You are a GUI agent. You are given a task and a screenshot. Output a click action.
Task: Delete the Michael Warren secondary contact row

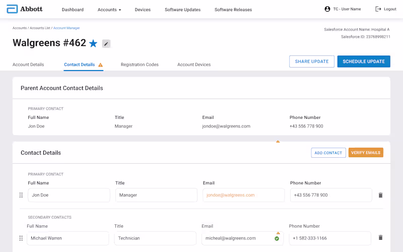coord(380,238)
